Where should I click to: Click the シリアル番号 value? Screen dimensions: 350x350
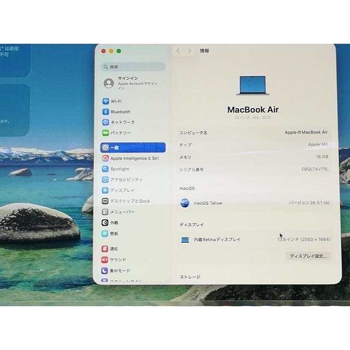pyautogui.click(x=315, y=169)
